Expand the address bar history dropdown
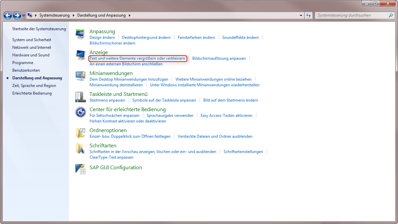This screenshot has height=224, width=398. click(x=301, y=15)
